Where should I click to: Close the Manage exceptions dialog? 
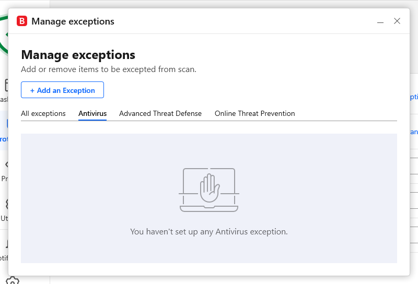pyautogui.click(x=397, y=21)
